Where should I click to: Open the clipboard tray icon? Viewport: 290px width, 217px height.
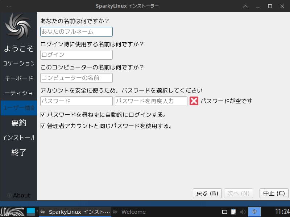tap(233, 212)
